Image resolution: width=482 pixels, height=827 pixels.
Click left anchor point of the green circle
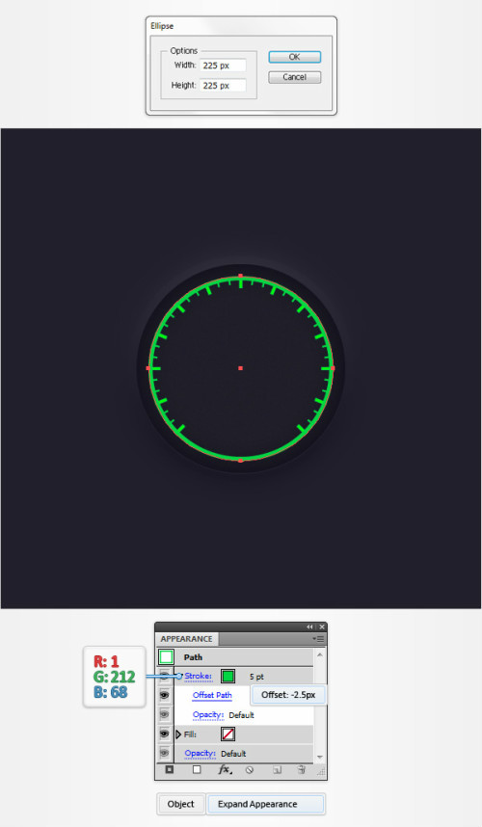148,368
